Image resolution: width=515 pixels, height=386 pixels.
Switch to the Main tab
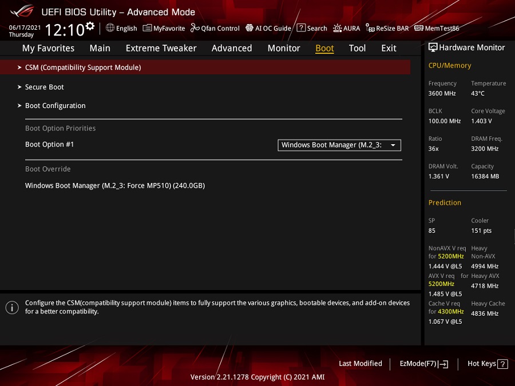[x=100, y=48]
